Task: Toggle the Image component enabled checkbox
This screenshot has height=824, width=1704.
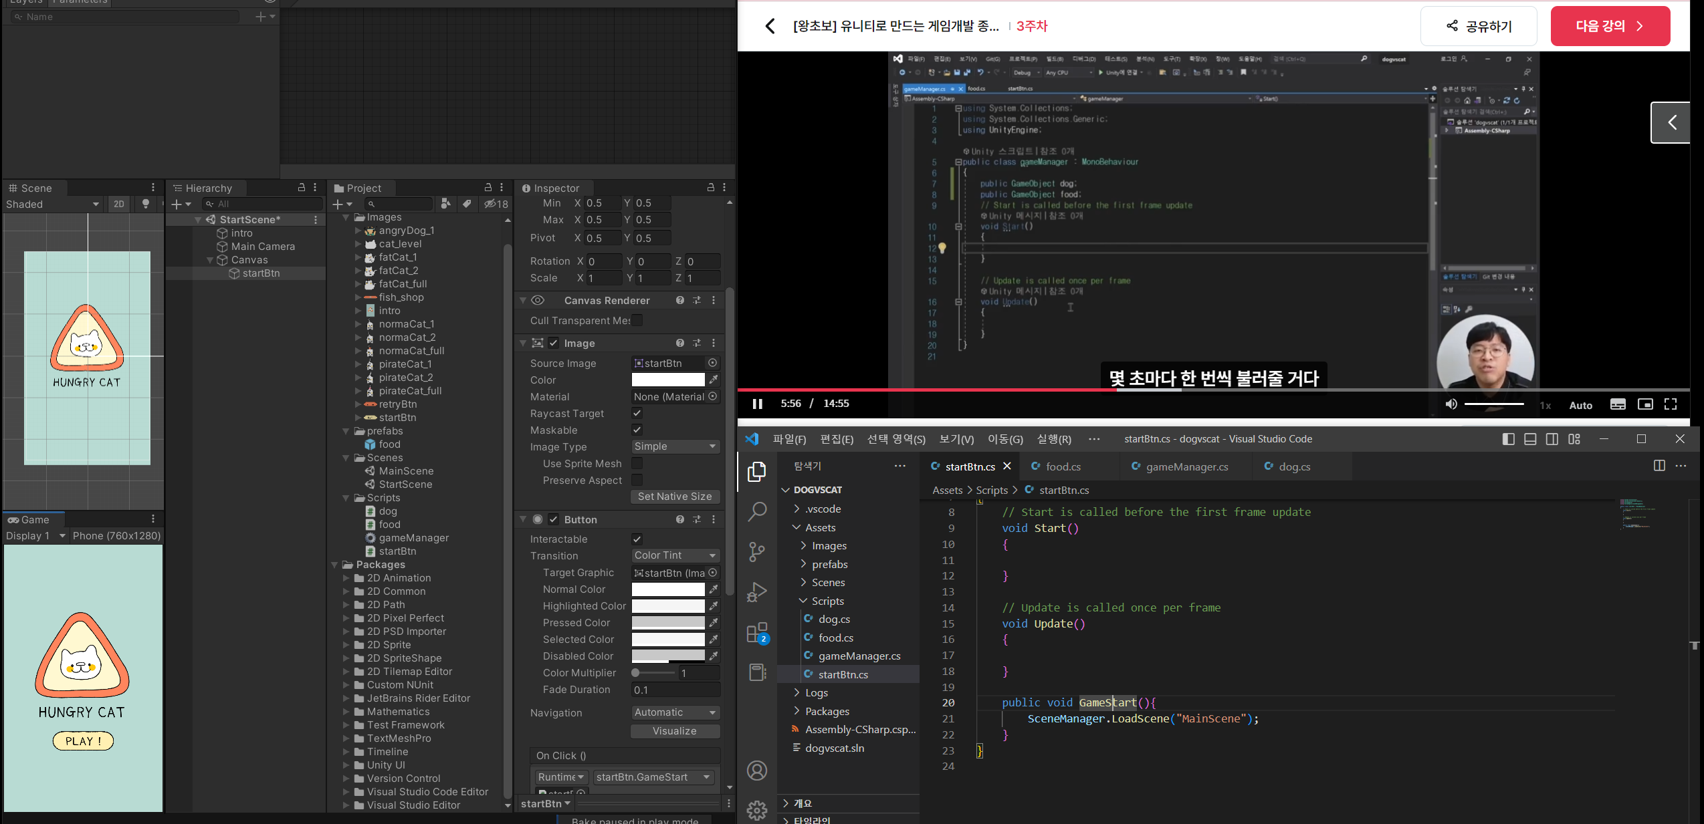Action: [x=554, y=343]
